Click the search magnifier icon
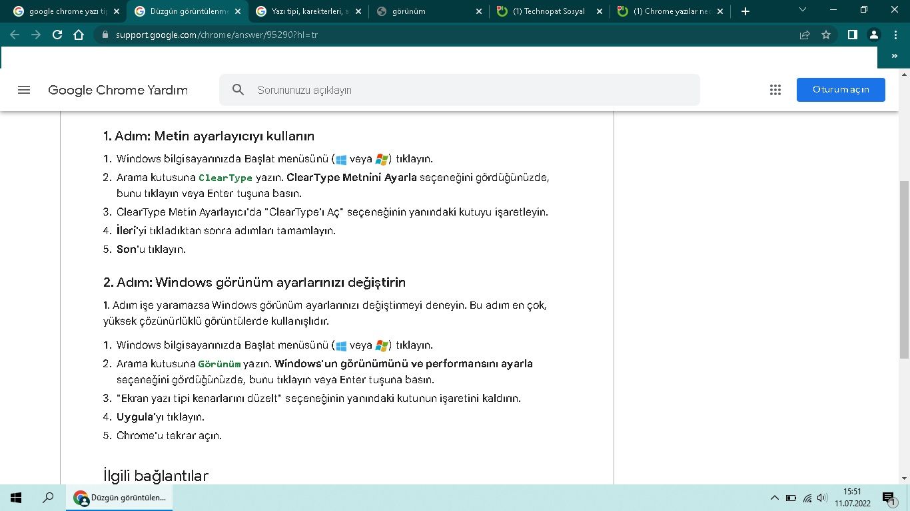910x511 pixels. click(x=238, y=90)
